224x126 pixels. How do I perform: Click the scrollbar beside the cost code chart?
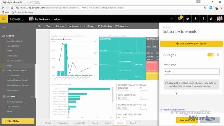pyautogui.click(x=113, y=94)
